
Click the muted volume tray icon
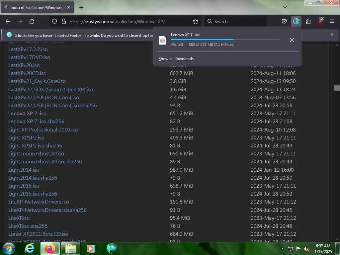click(306, 249)
